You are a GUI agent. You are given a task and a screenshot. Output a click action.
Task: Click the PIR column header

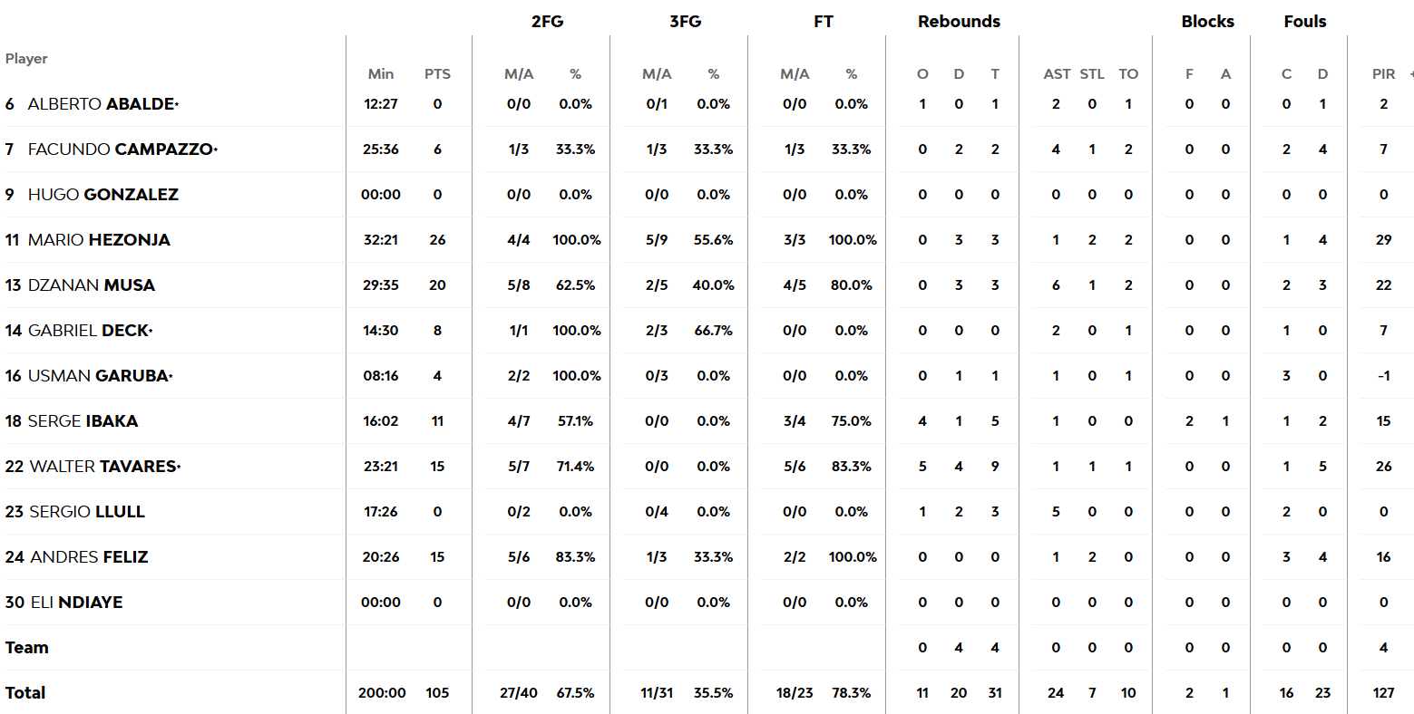1383,74
